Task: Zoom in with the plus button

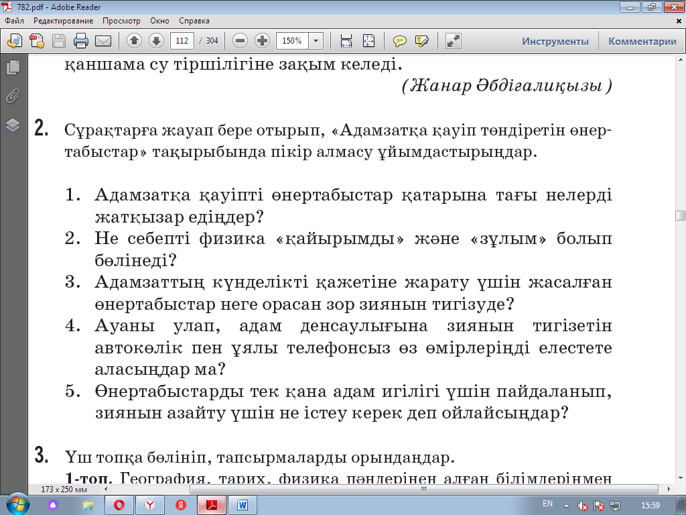Action: [x=262, y=41]
